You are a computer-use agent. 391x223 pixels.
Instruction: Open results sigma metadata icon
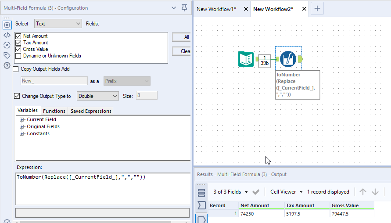click(x=201, y=205)
